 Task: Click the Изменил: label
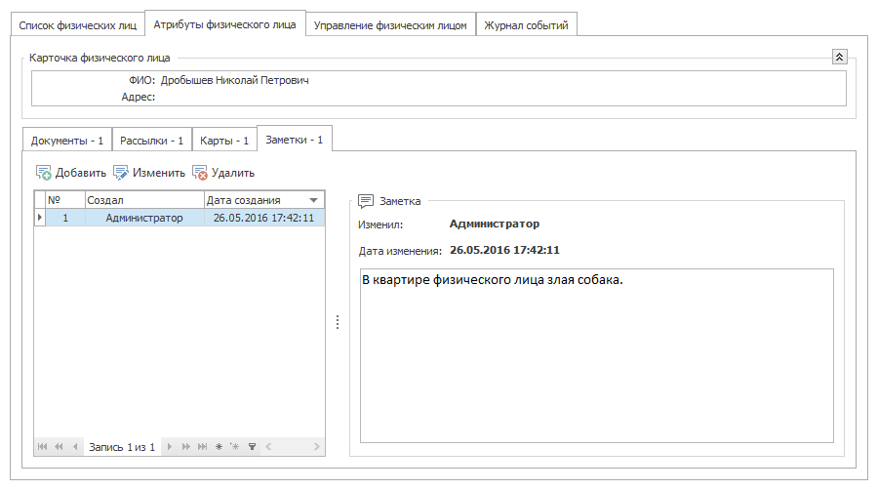(380, 225)
